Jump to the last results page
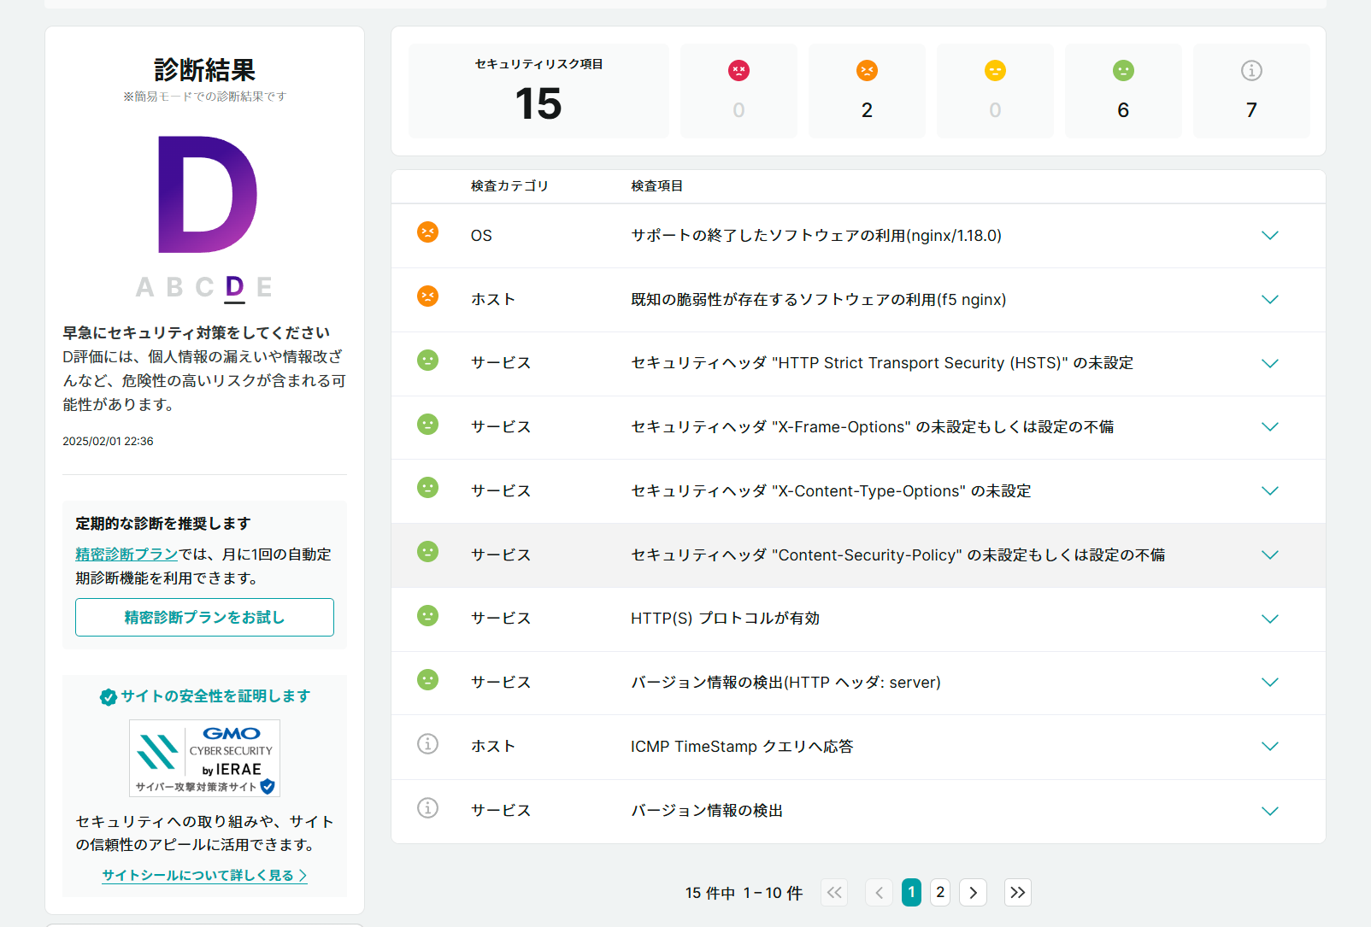Screen dimensions: 1371x927 pyautogui.click(x=1017, y=892)
